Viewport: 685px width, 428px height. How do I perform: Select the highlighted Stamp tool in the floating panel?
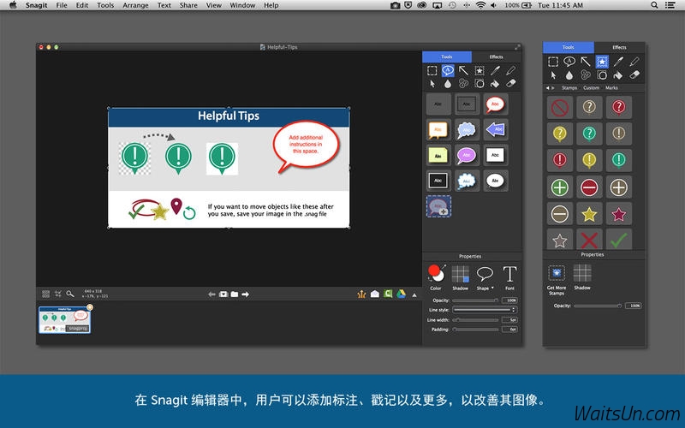pyautogui.click(x=602, y=62)
